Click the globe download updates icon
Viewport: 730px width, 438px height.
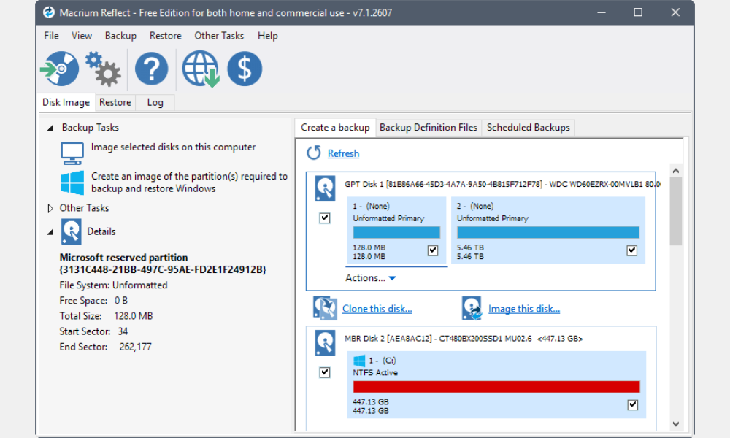201,69
